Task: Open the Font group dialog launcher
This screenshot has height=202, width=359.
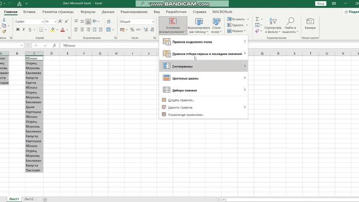Action: [x=69, y=38]
